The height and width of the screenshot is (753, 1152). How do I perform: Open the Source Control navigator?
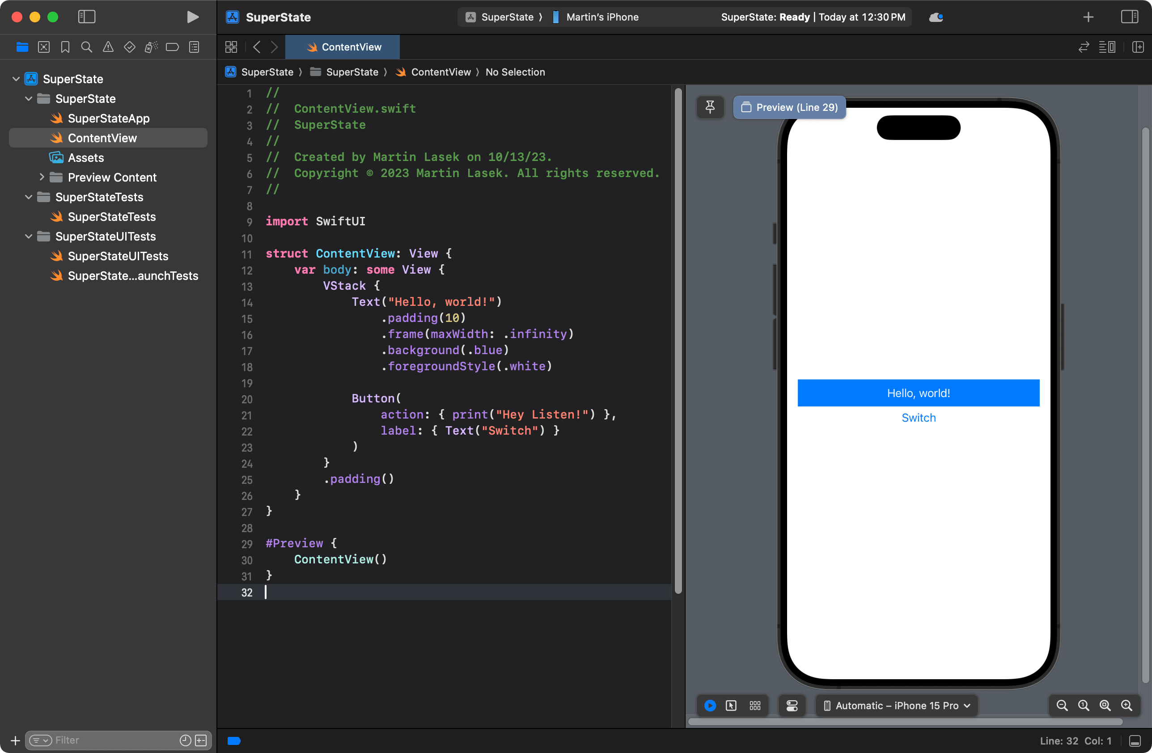click(43, 47)
